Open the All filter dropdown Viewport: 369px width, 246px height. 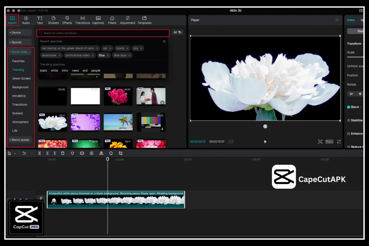click(178, 32)
